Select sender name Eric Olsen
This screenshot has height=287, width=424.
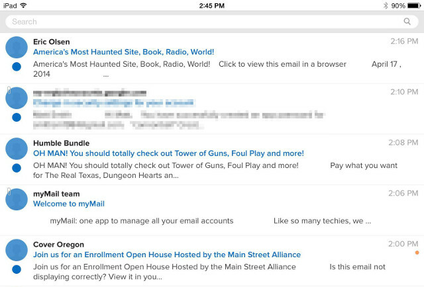coord(52,42)
